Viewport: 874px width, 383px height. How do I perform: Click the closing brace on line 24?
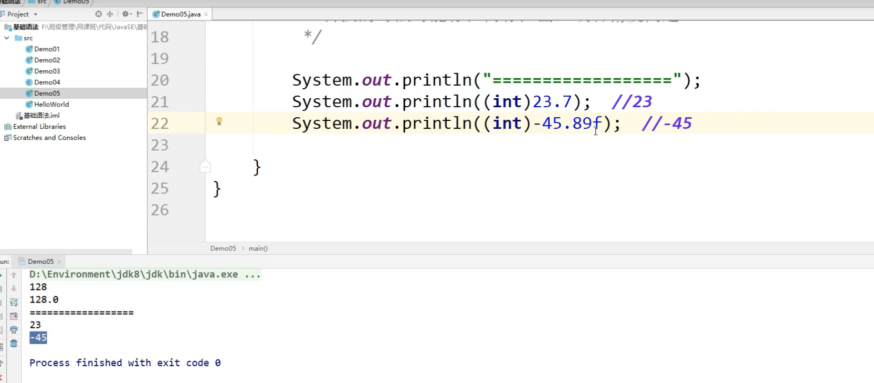coord(257,168)
